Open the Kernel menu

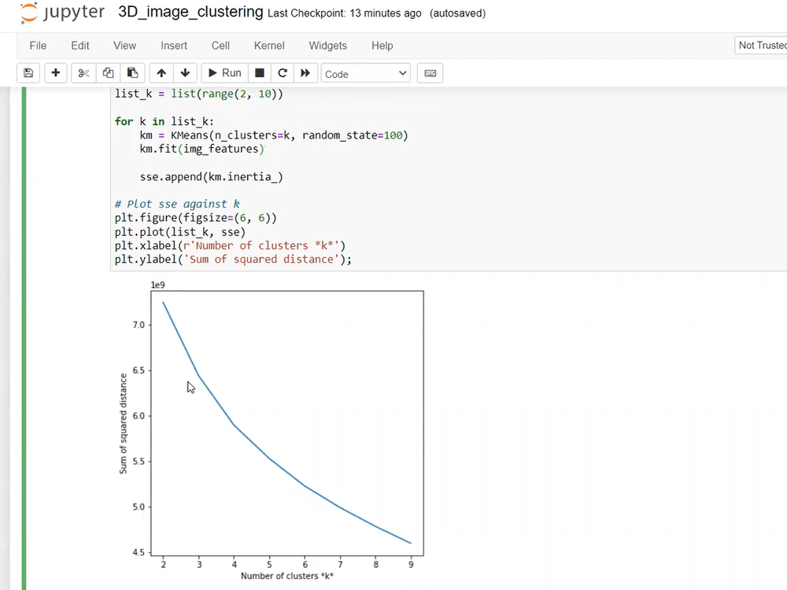click(269, 46)
